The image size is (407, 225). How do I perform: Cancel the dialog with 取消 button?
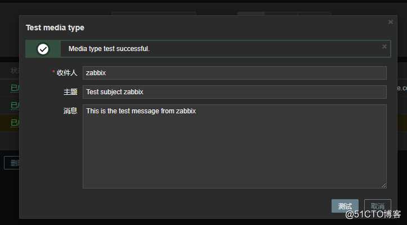tap(377, 206)
